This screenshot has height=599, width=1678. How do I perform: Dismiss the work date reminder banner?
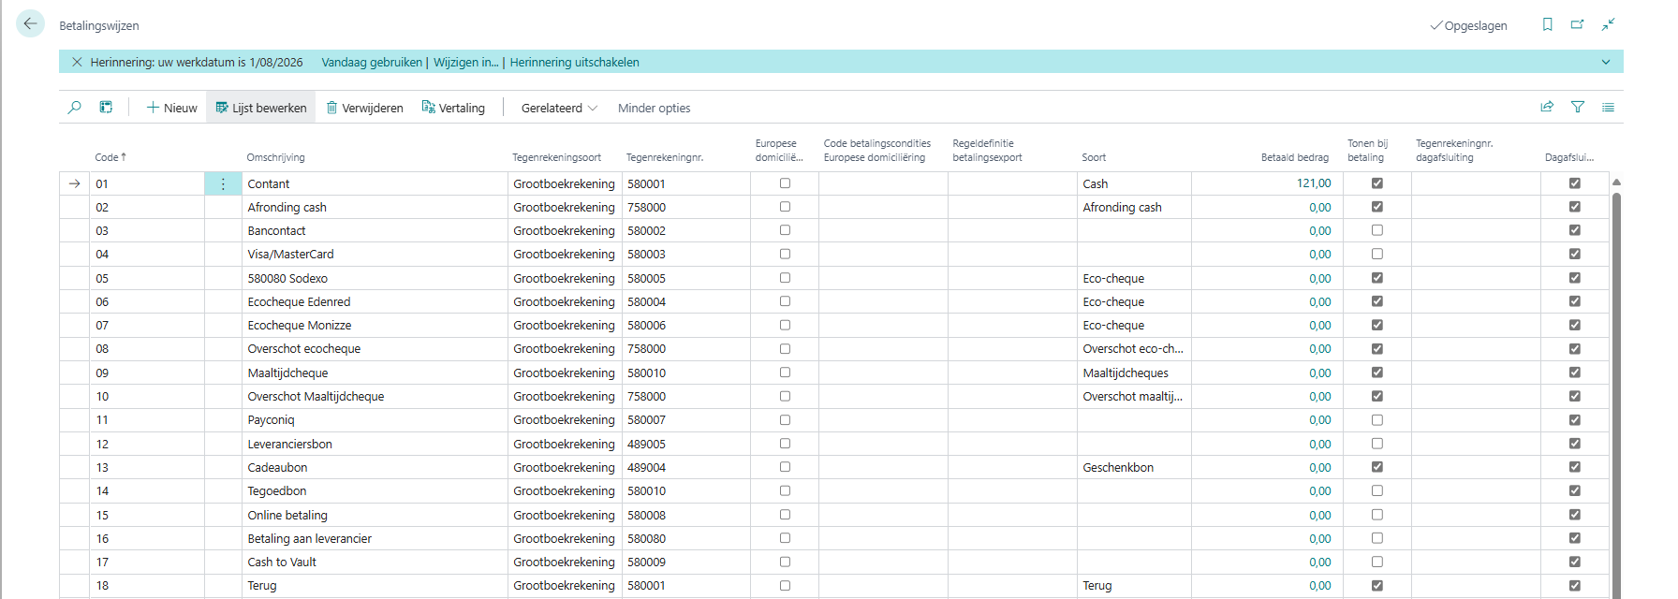[77, 63]
